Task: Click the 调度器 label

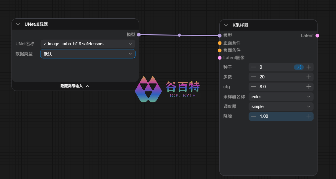Action: click(x=230, y=107)
